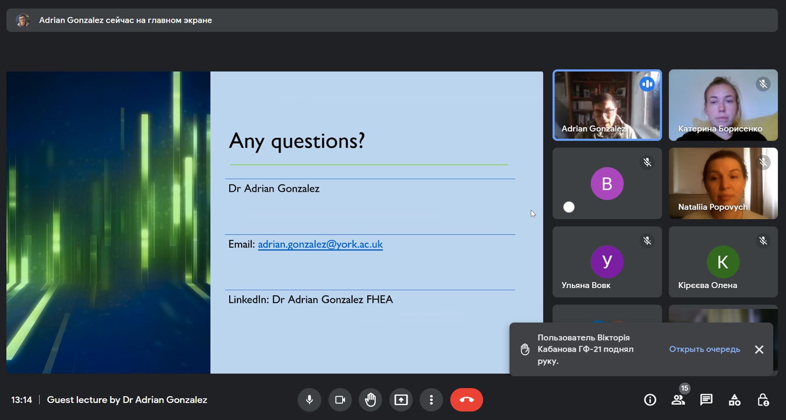Show the participants list
This screenshot has height=420, width=786.
(678, 400)
